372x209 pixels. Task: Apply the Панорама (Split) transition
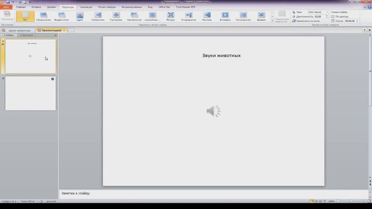[116, 16]
